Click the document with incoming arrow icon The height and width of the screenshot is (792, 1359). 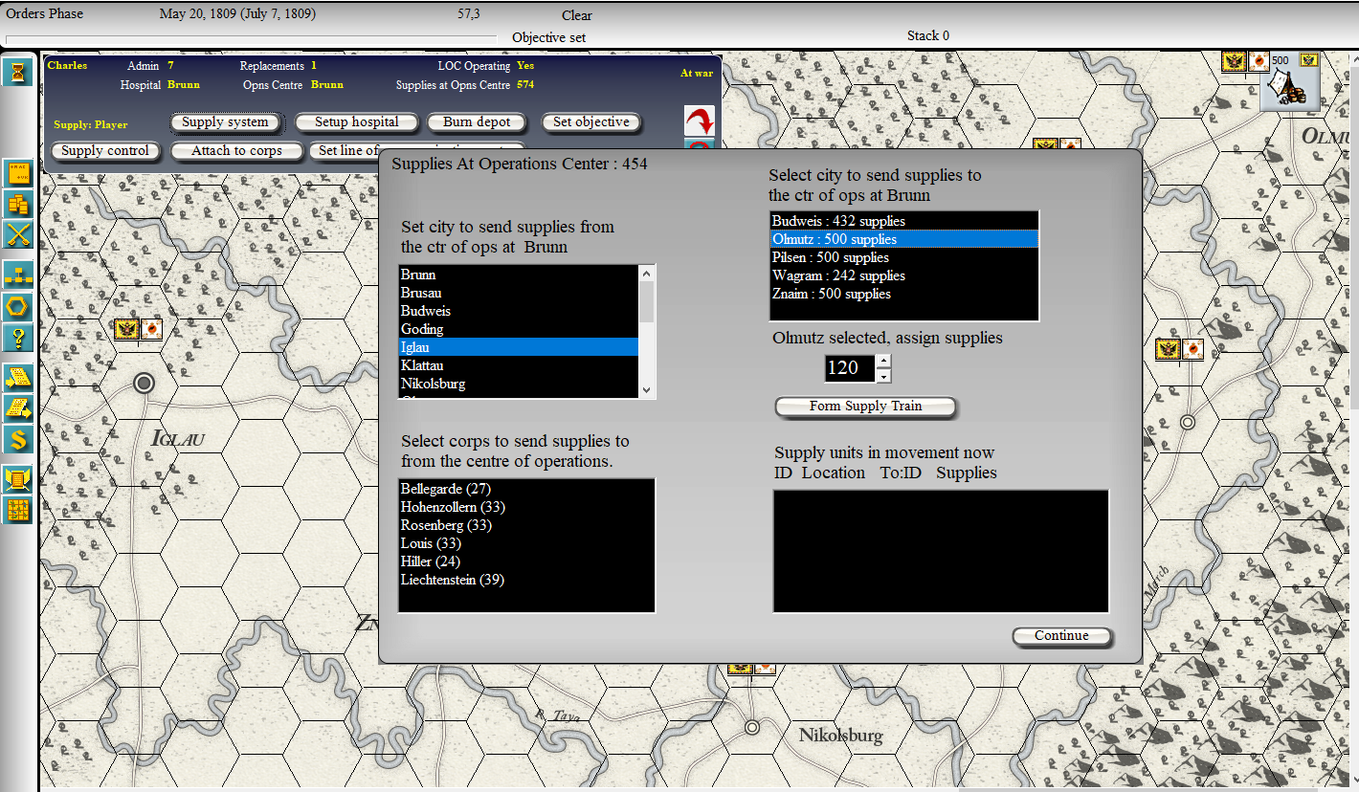19,377
